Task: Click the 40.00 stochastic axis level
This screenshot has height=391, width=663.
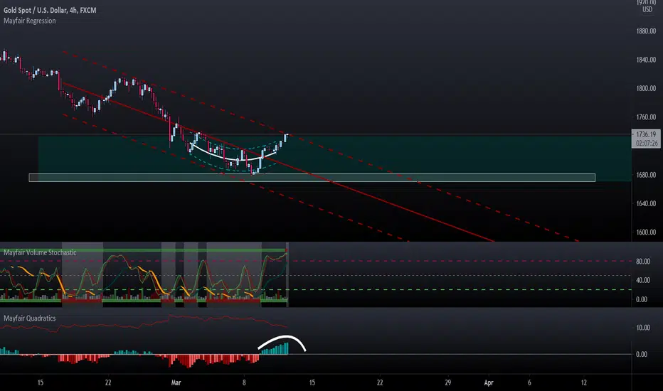Action: pyautogui.click(x=642, y=280)
